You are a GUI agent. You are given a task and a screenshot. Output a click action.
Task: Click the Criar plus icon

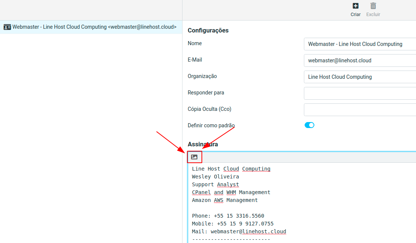355,6
